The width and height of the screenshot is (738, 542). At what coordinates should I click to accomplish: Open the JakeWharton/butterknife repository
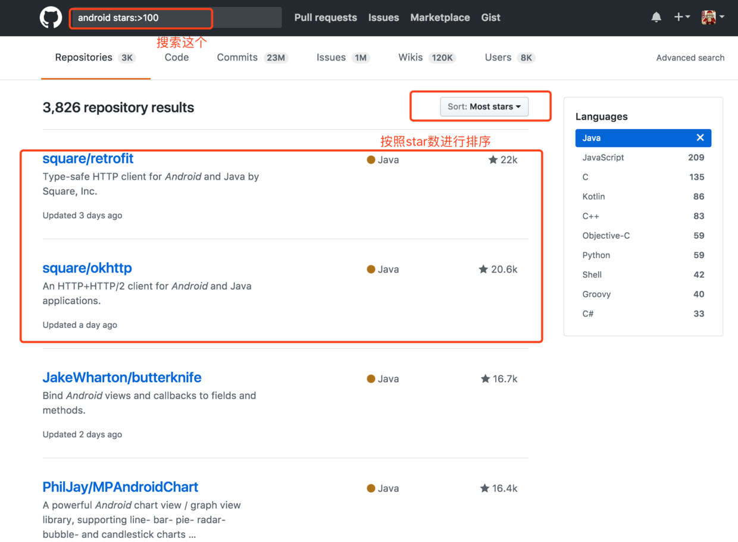tap(122, 378)
